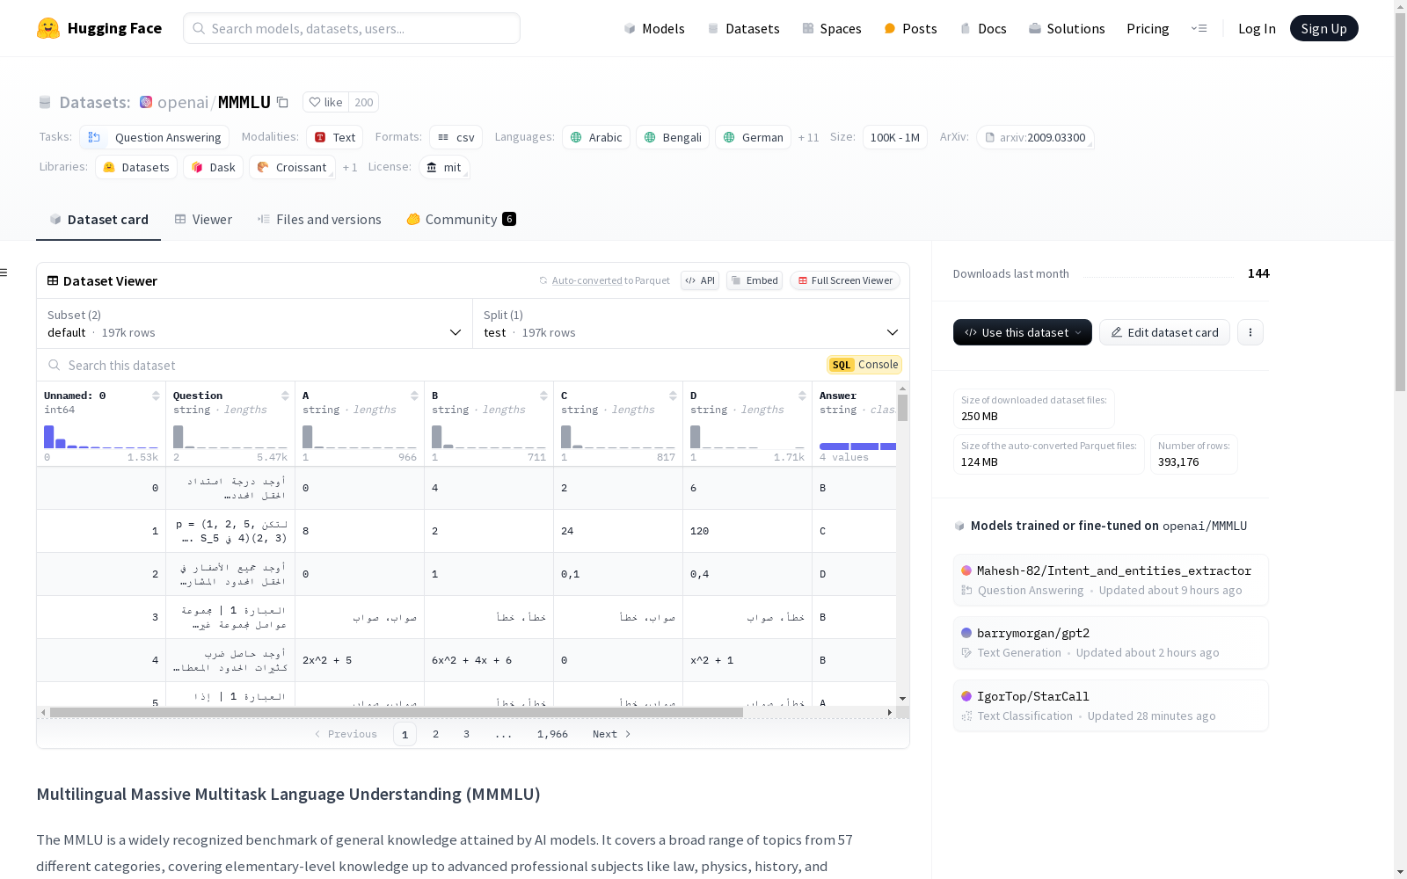Sort column D using its sort arrows
The height and width of the screenshot is (879, 1407).
pos(802,396)
